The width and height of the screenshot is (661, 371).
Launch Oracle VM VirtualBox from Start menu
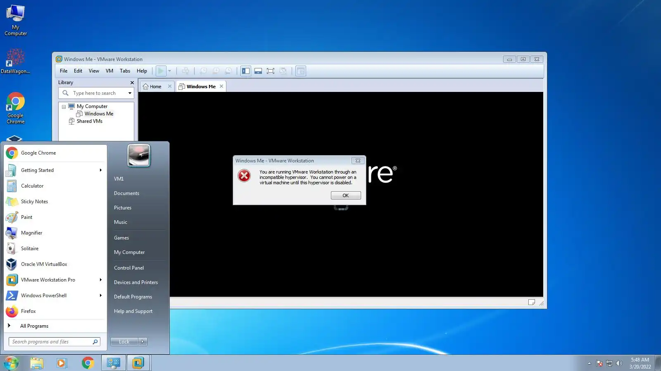click(55, 264)
